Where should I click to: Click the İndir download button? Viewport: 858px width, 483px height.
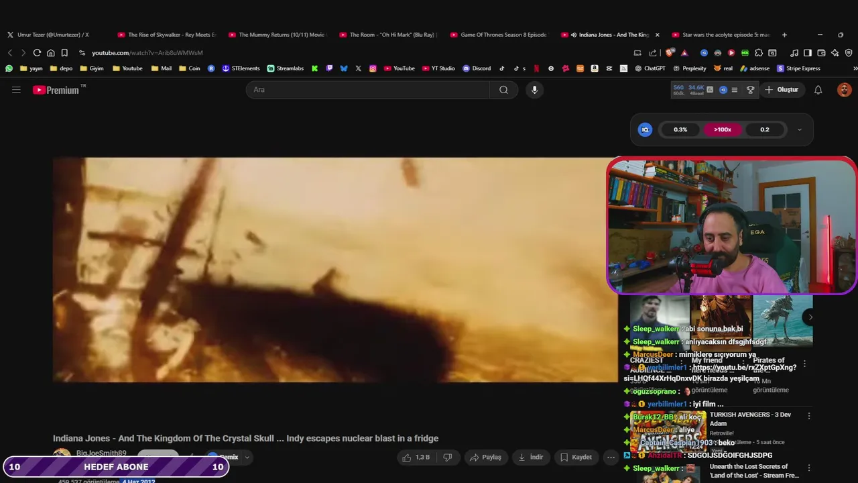pos(530,457)
